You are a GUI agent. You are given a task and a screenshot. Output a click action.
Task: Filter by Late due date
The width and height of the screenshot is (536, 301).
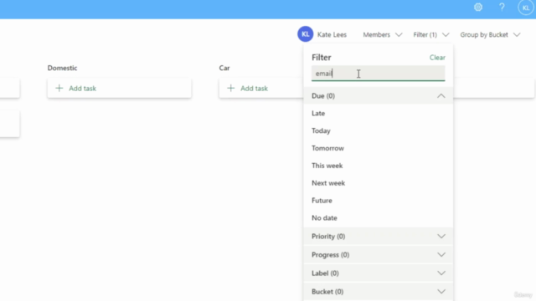pyautogui.click(x=318, y=114)
